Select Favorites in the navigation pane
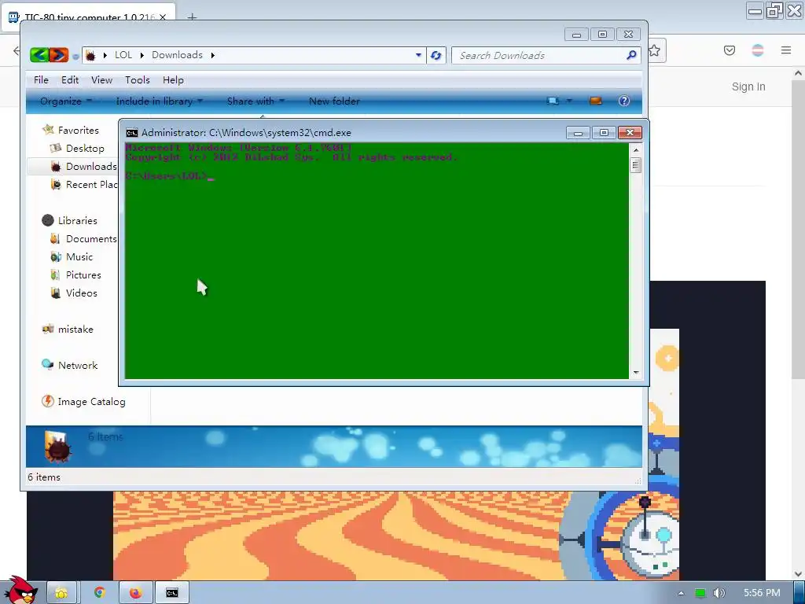The image size is (805, 604). click(x=78, y=131)
